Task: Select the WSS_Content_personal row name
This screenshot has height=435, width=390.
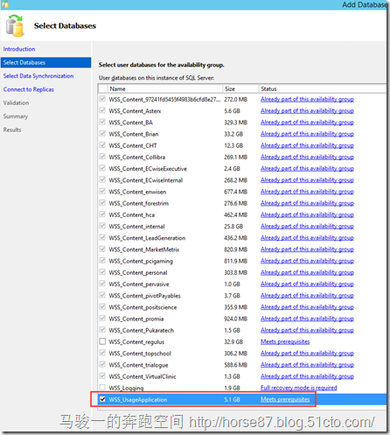Action: [x=138, y=272]
